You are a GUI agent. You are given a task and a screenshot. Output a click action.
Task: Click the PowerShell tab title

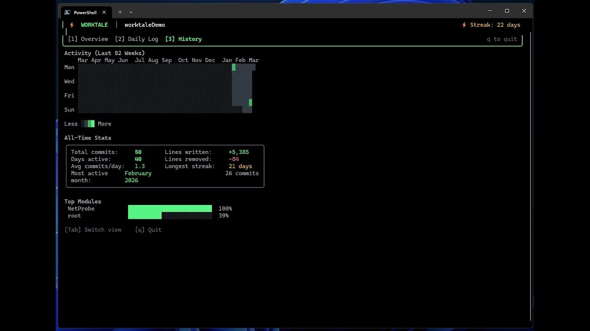pos(85,12)
